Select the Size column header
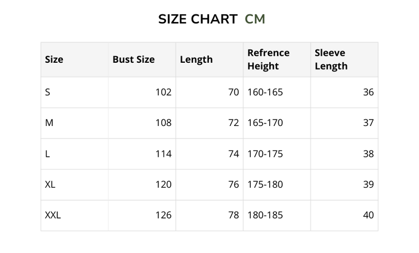Screen dimensions: 419x253 tap(54, 60)
